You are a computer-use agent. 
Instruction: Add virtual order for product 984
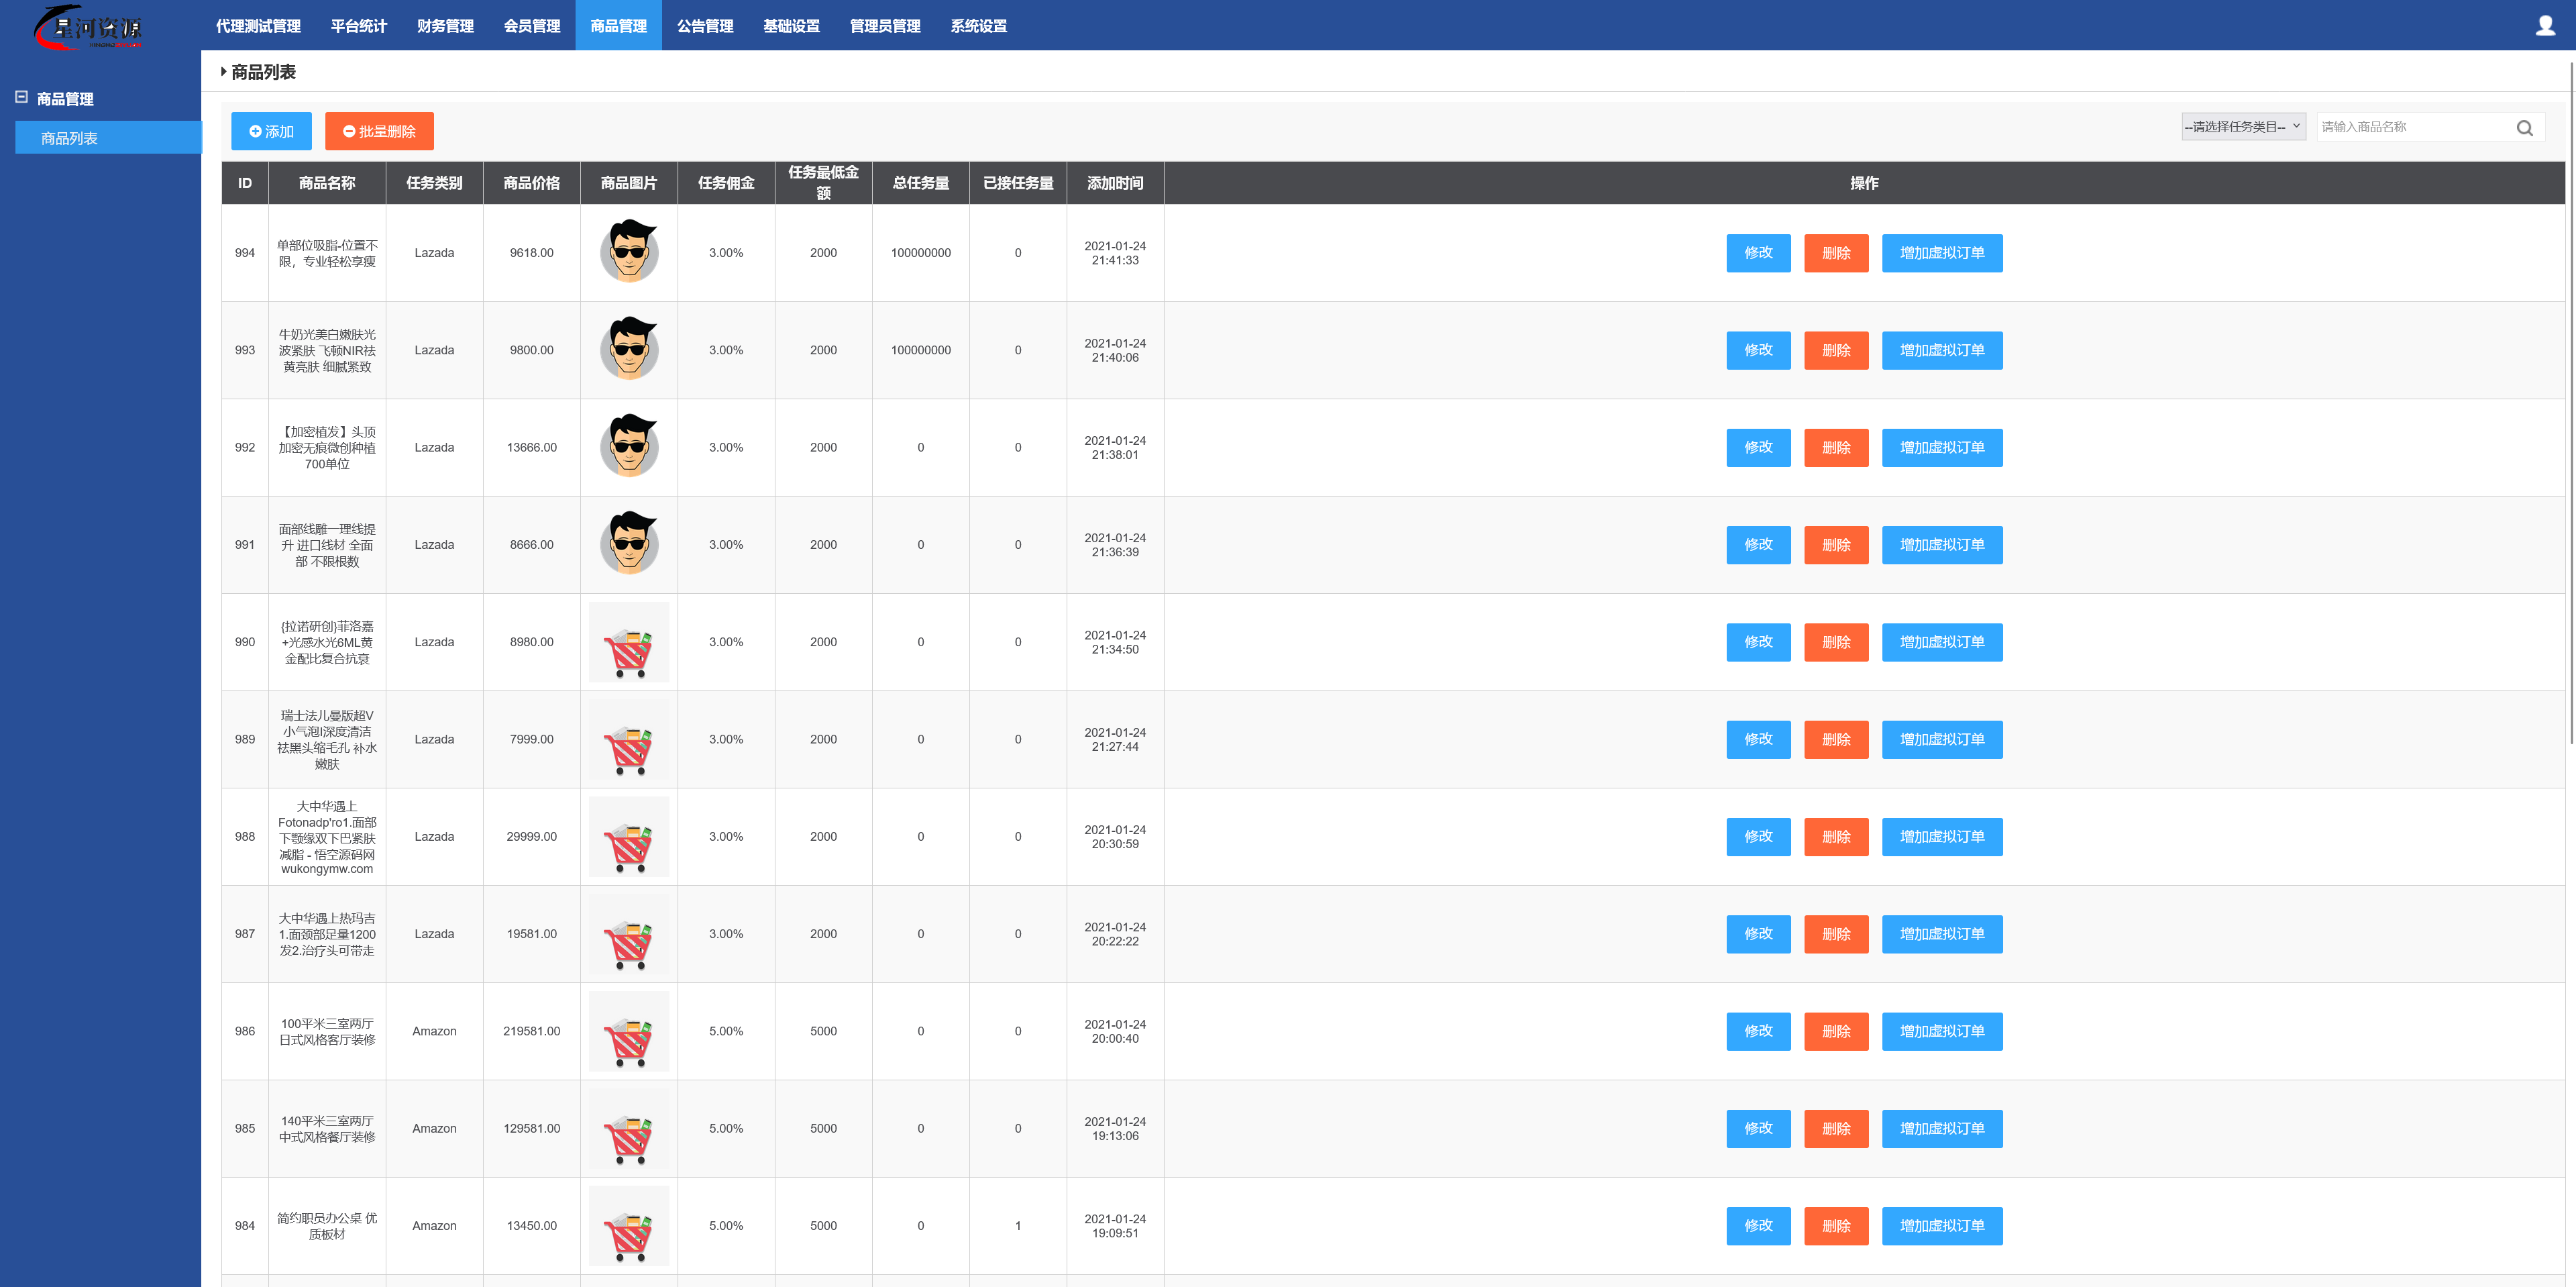[x=1942, y=1226]
